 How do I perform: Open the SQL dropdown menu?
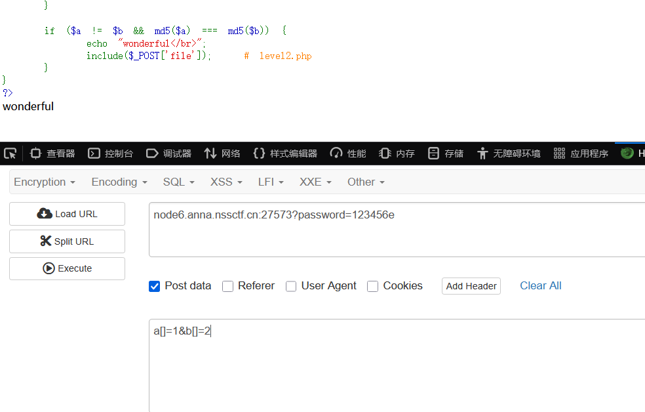pos(179,182)
